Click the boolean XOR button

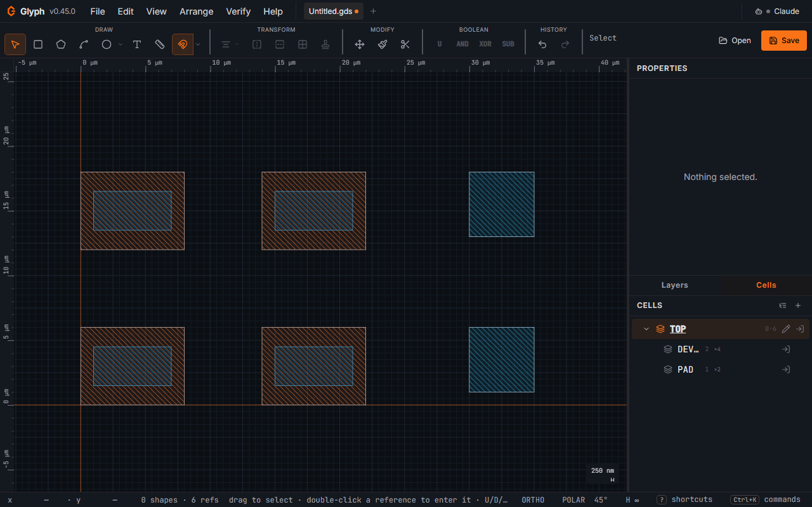[x=485, y=44]
